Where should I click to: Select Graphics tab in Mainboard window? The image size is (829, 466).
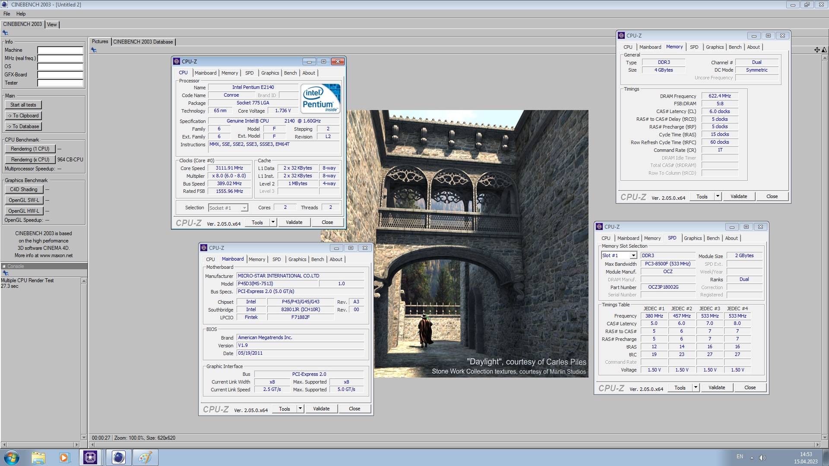297,259
